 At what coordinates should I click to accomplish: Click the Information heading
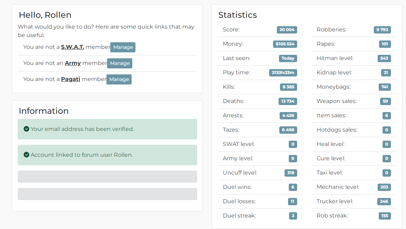click(x=43, y=111)
